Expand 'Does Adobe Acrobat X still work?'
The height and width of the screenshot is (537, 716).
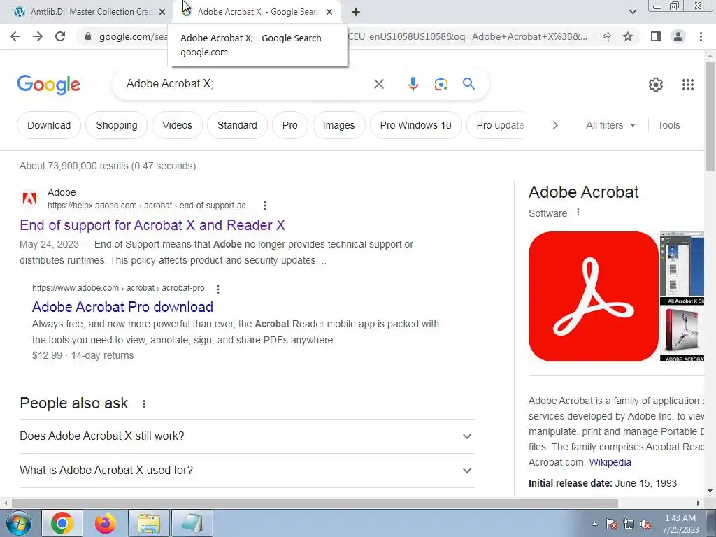point(248,436)
